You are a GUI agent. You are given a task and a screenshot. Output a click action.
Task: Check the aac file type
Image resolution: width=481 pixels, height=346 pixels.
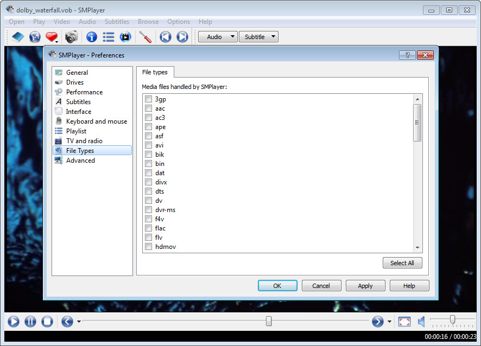pos(148,108)
